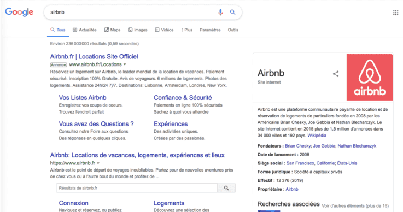The image size is (403, 212).
Task: Open the Logements sitelink
Action: 169,203
